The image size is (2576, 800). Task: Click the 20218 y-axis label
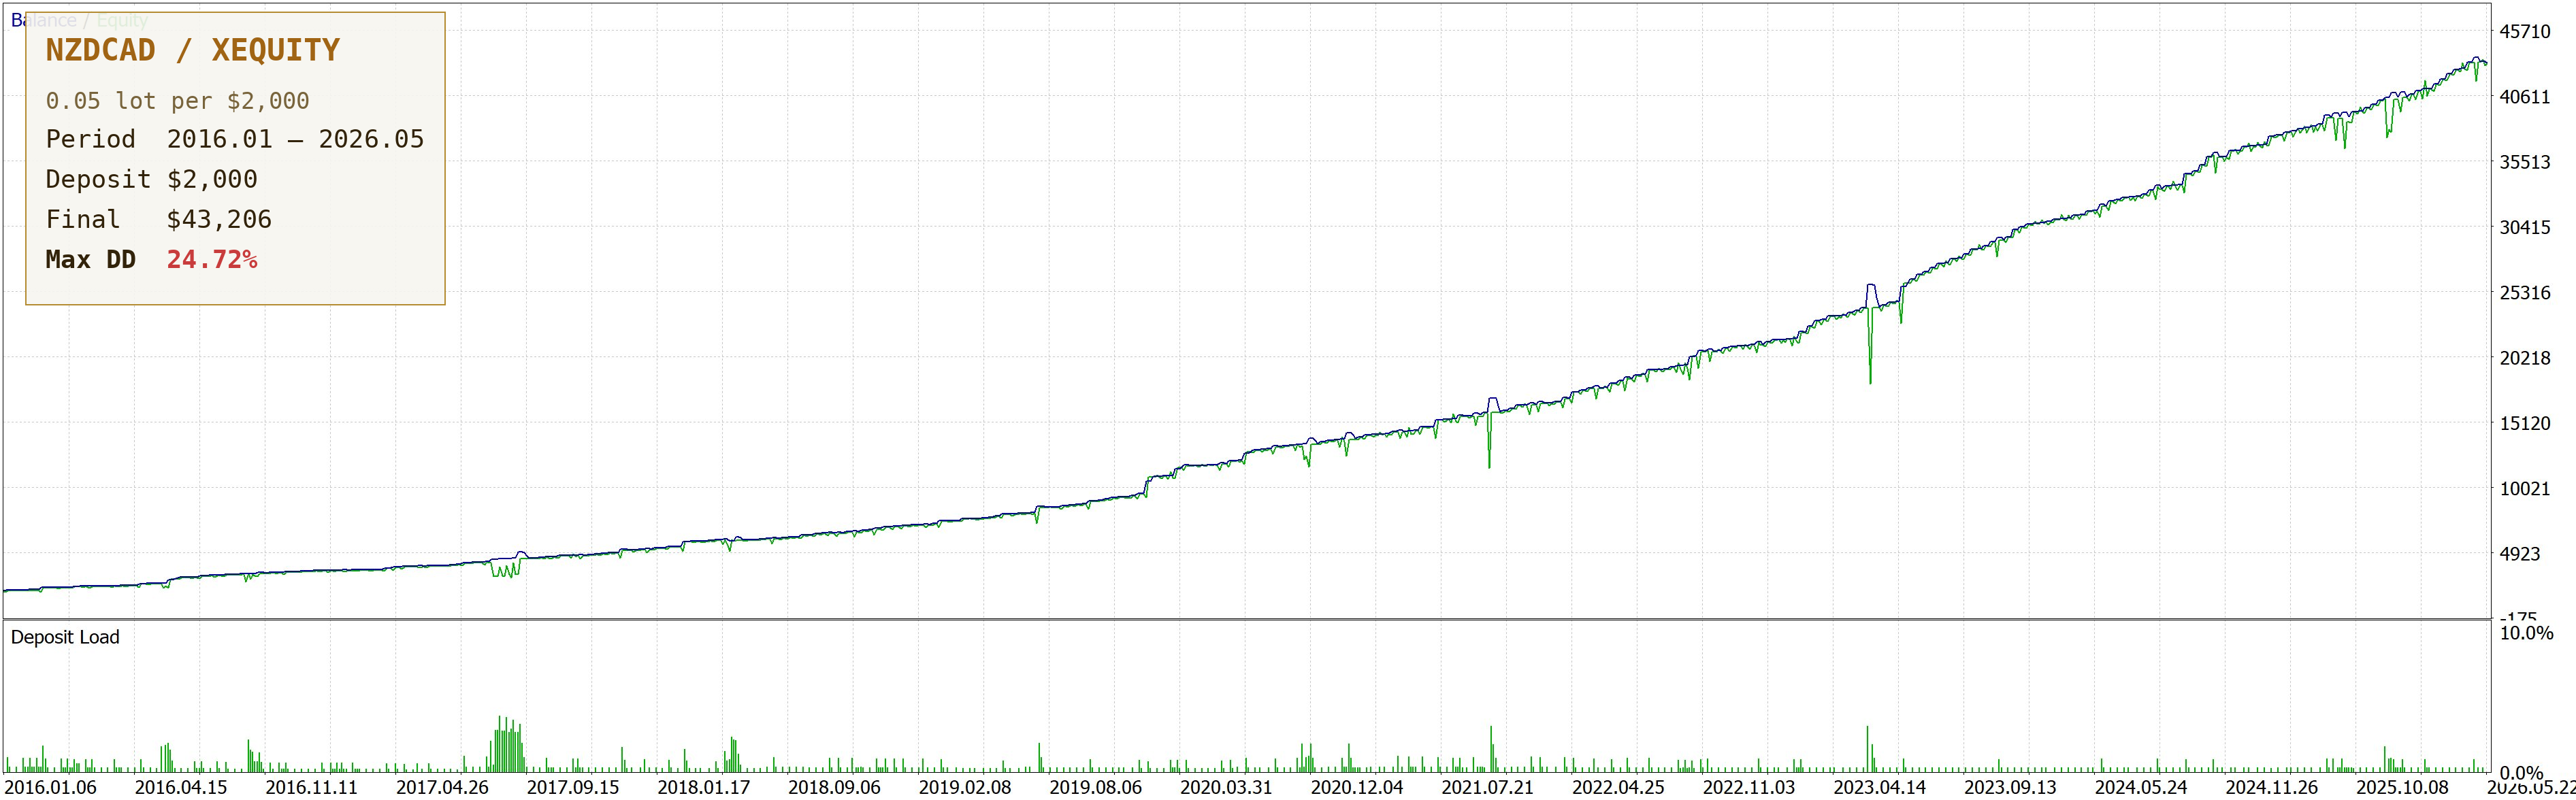[x=2525, y=358]
